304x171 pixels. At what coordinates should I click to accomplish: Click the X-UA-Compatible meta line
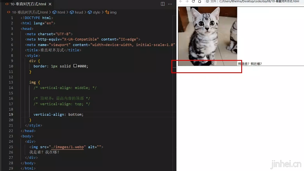[83, 39]
